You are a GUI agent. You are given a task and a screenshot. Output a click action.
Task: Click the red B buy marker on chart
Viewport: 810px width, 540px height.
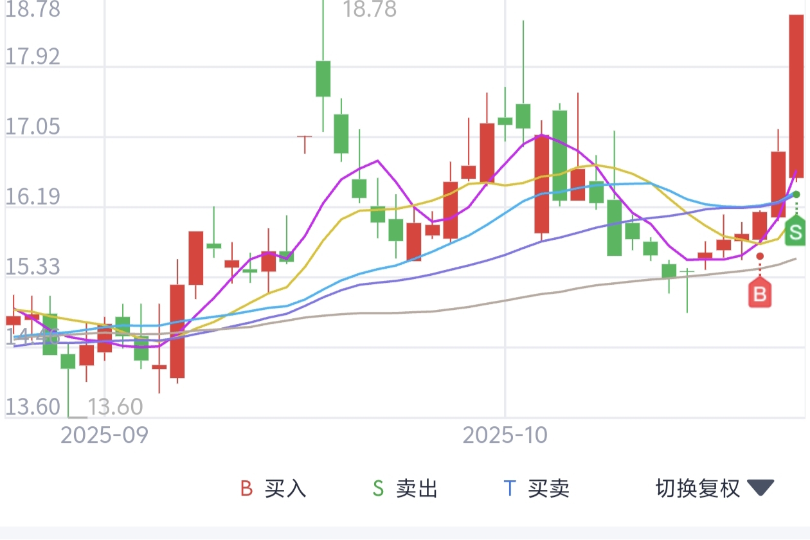click(760, 294)
